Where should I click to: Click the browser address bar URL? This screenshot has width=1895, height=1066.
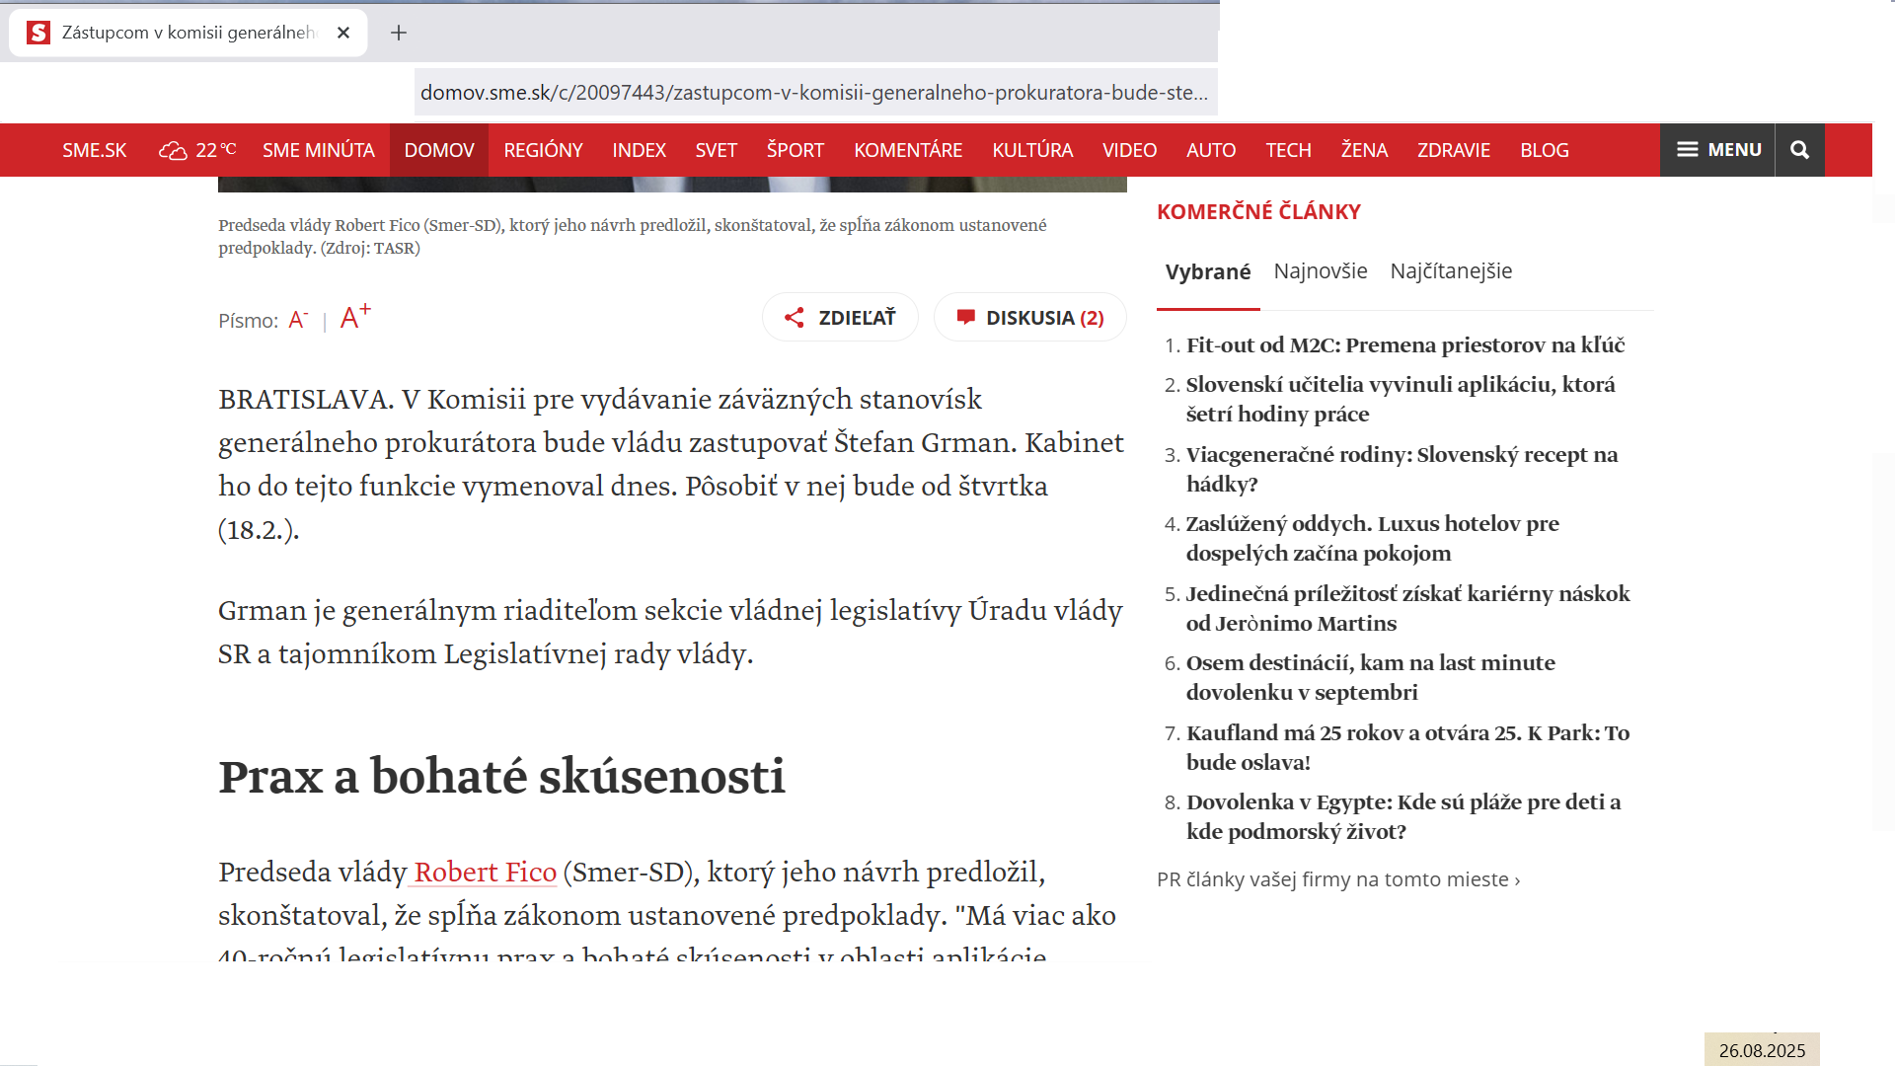814,93
